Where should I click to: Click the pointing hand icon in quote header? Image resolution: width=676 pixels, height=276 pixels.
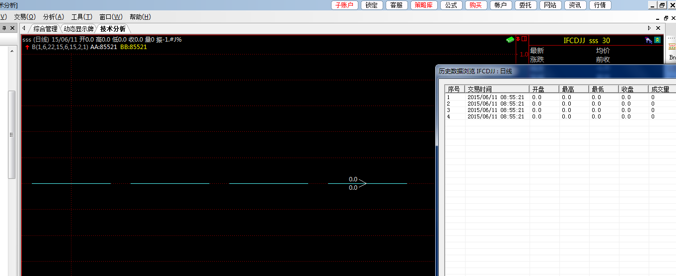point(649,40)
